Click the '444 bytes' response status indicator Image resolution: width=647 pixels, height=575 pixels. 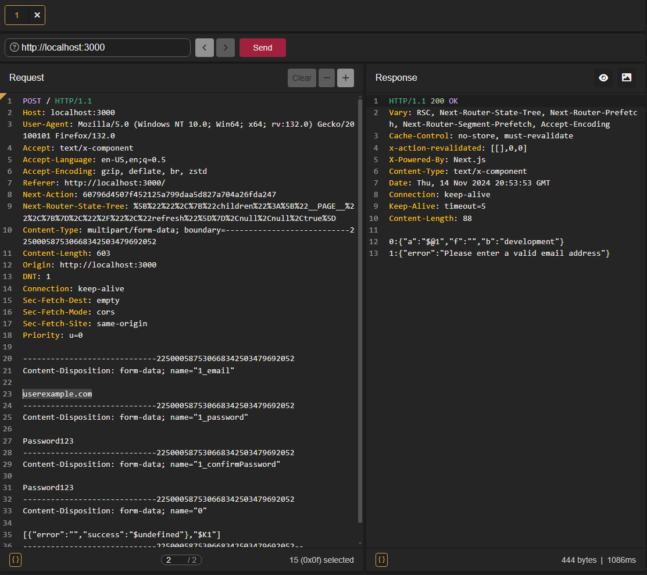(x=579, y=560)
